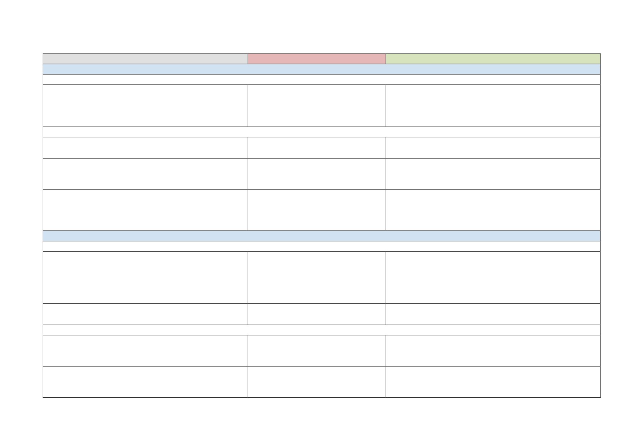Click the bottom-right cell of the table
The height and width of the screenshot is (448, 634).
click(x=493, y=382)
